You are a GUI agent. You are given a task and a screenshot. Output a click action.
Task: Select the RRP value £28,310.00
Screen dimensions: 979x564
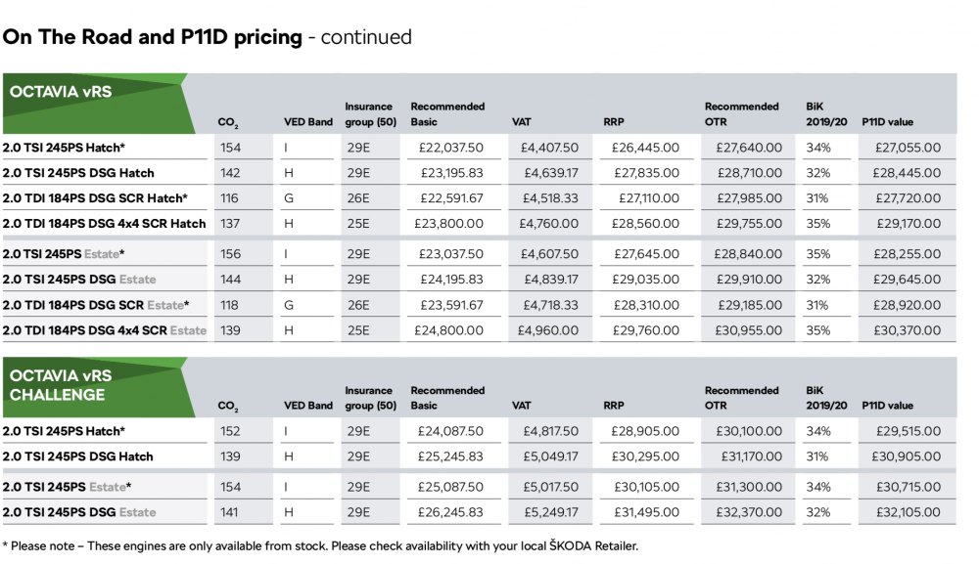point(645,305)
